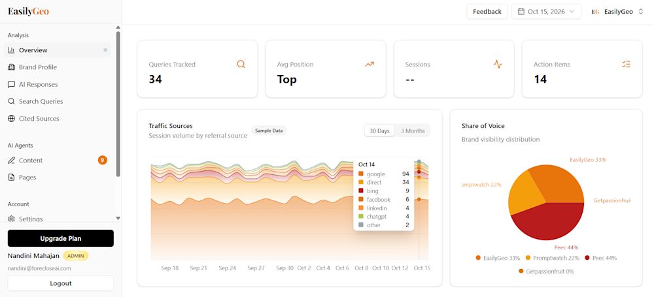
Task: Click the Upgrade Plan button
Action: (60, 238)
